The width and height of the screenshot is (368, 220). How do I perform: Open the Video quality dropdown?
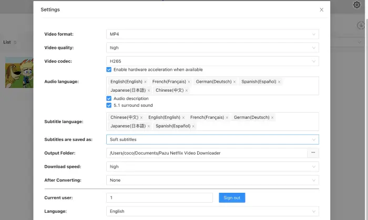tap(212, 48)
